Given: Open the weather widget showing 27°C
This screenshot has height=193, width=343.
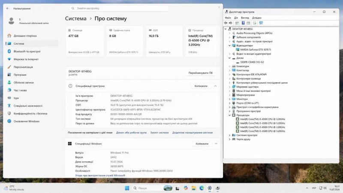Looking at the screenshot, I should click(x=14, y=188).
